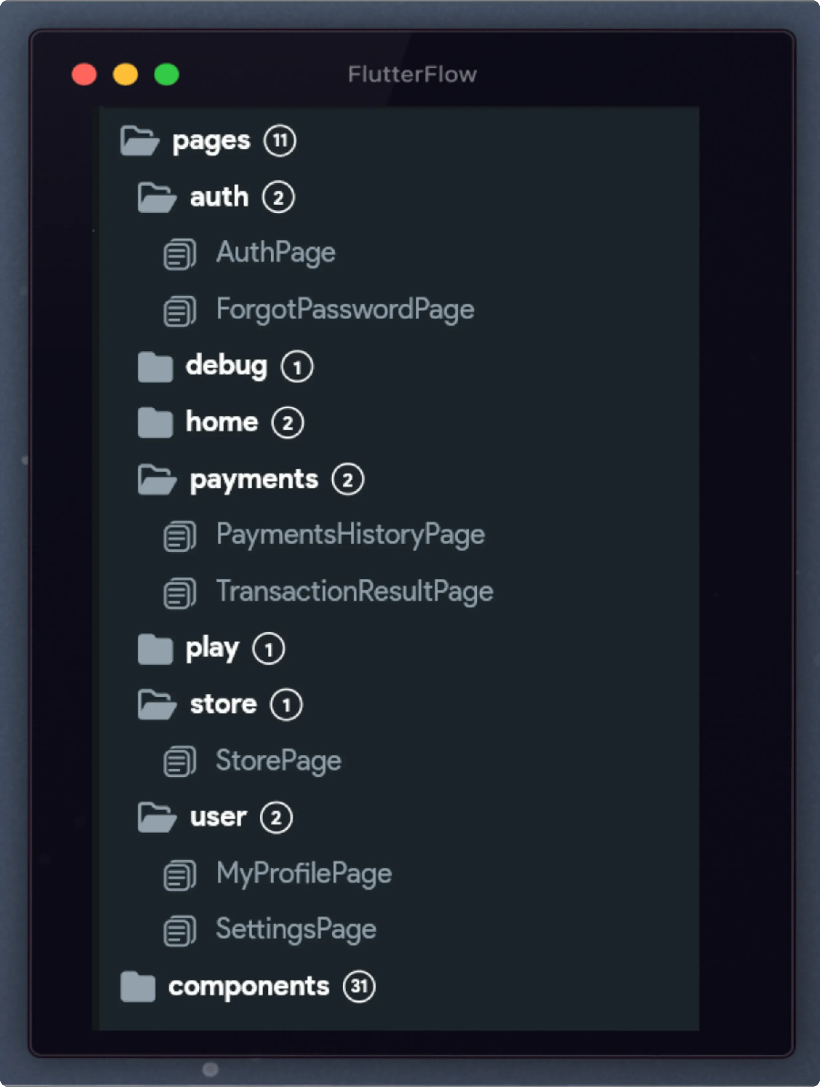Click the count badge 31 on components
This screenshot has width=820, height=1087.
[359, 986]
